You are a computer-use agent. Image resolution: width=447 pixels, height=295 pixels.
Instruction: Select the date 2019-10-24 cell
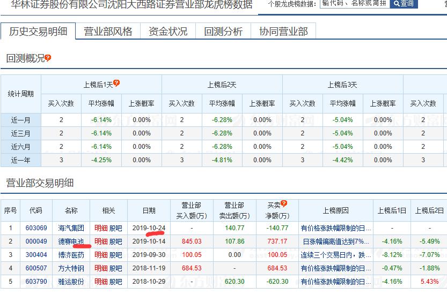(x=149, y=228)
